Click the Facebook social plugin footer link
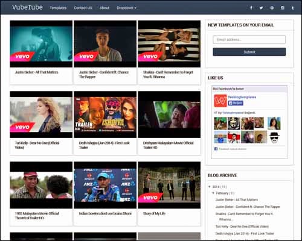This screenshot has width=302, height=241. tap(233, 149)
